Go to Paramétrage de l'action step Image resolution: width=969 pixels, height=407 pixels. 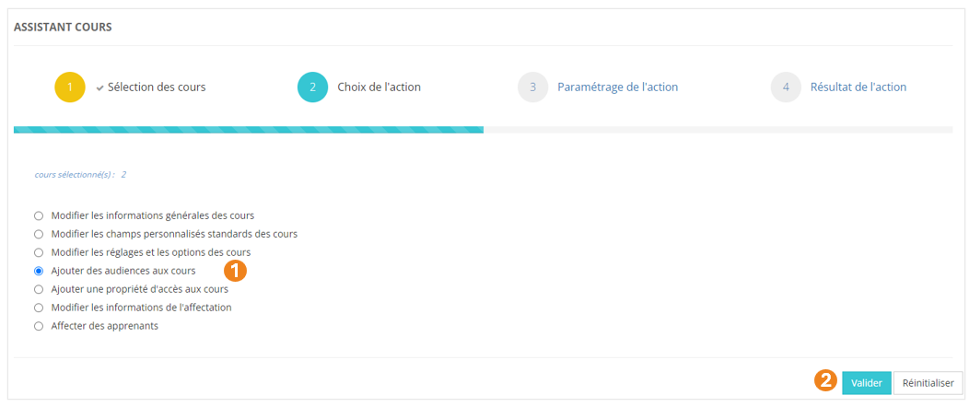617,87
